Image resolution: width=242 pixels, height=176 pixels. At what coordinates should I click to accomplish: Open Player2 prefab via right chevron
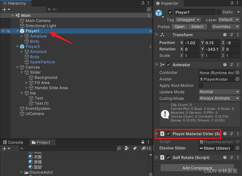coord(150,47)
